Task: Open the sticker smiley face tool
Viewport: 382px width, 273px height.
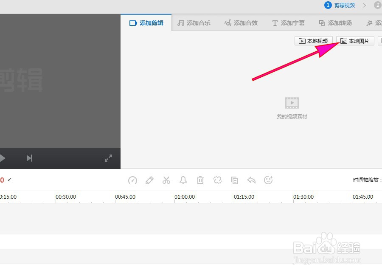Action: pyautogui.click(x=268, y=180)
